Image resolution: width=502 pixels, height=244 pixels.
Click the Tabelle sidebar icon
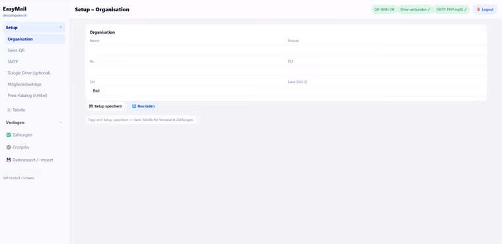pyautogui.click(x=9, y=110)
